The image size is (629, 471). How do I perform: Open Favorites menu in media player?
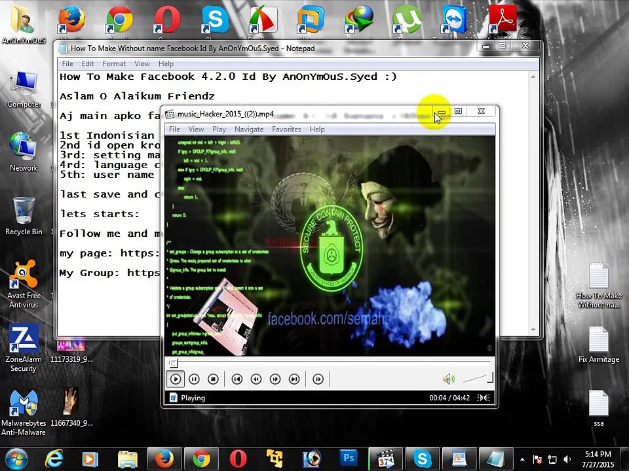286,130
